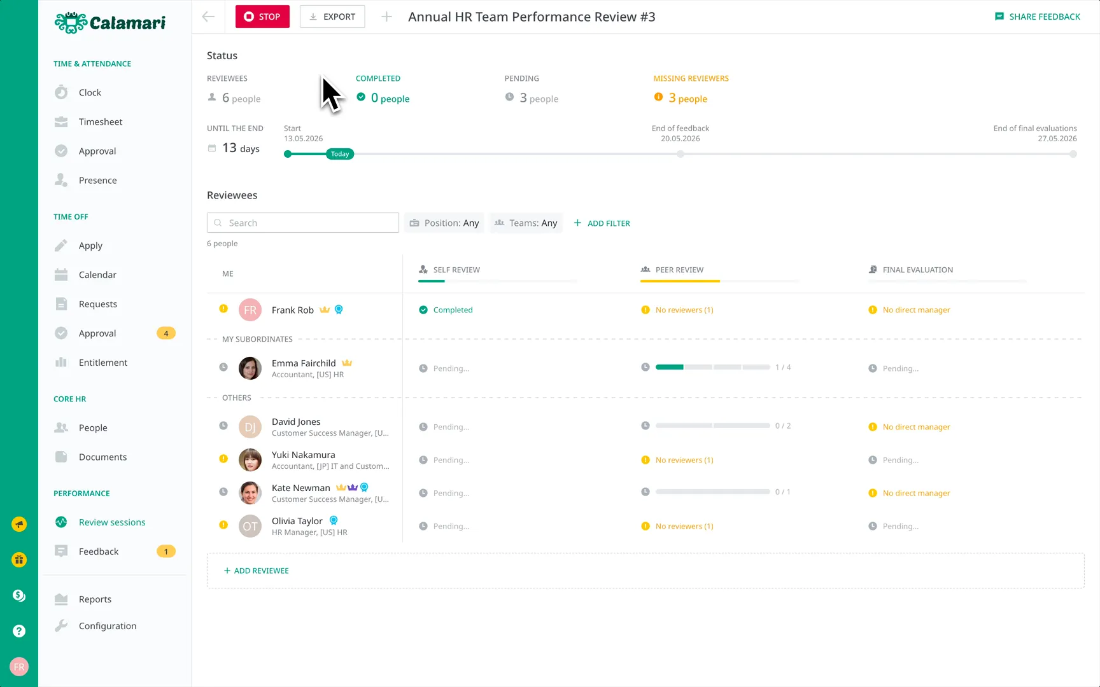Click the billing dollar icon

click(19, 595)
